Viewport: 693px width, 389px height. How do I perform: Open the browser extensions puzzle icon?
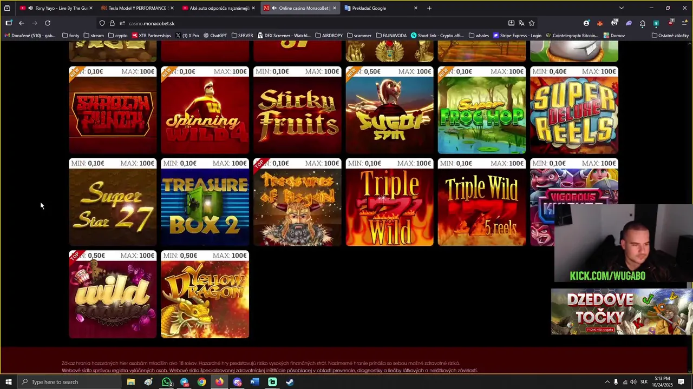[643, 23]
